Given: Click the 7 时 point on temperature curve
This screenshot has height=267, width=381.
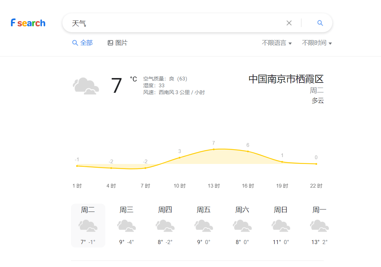Looking at the screenshot, I should 145,168.
